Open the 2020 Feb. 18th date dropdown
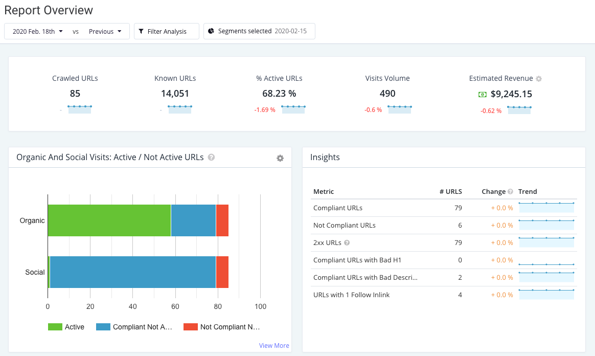Viewport: 595px width, 356px height. click(37, 31)
